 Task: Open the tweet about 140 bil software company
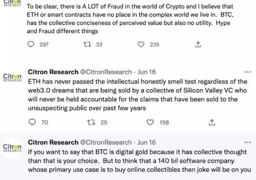click(x=140, y=161)
